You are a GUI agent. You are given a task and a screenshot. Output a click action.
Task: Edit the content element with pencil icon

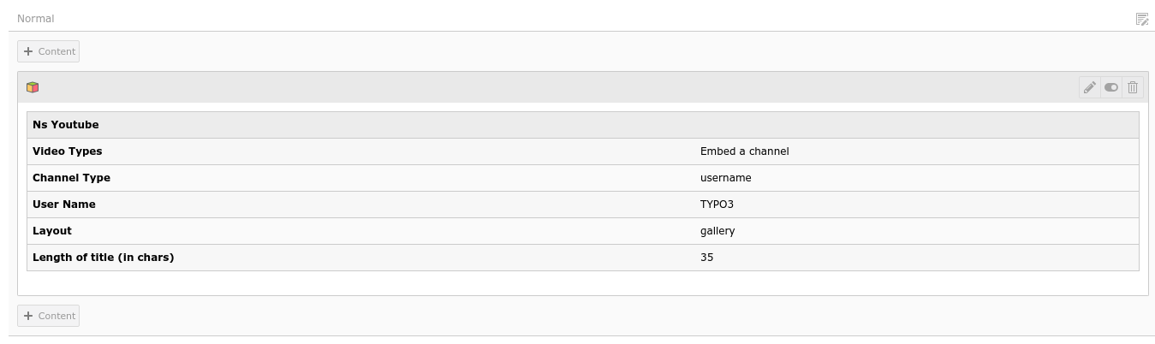(x=1089, y=87)
